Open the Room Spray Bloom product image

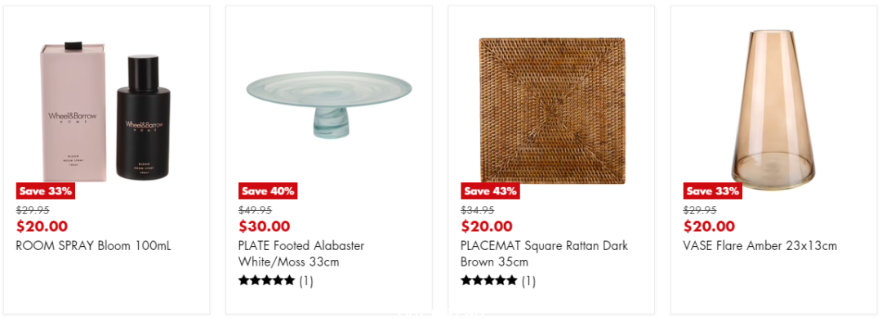coord(105,111)
